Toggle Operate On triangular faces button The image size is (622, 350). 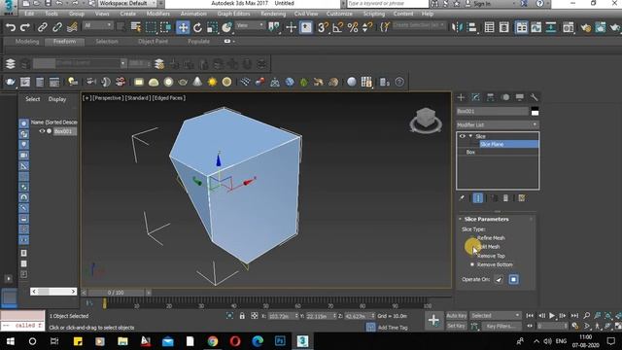[x=499, y=279]
